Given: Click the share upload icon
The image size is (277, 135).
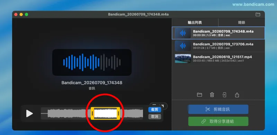Looking at the screenshot, I should tap(237, 95).
